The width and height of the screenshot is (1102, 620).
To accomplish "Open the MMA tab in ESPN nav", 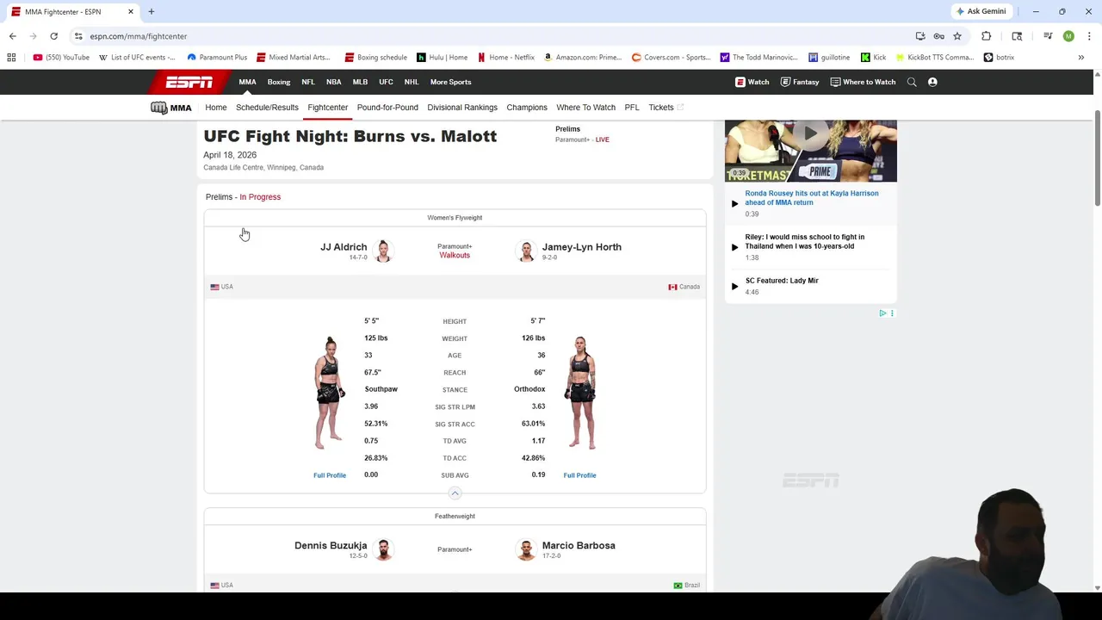I will 247,82.
